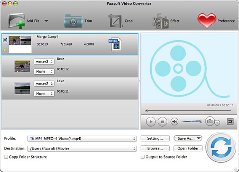Viewport: 239px width, 172px height.
Task: Click the Bear clip title
Action: click(60, 59)
